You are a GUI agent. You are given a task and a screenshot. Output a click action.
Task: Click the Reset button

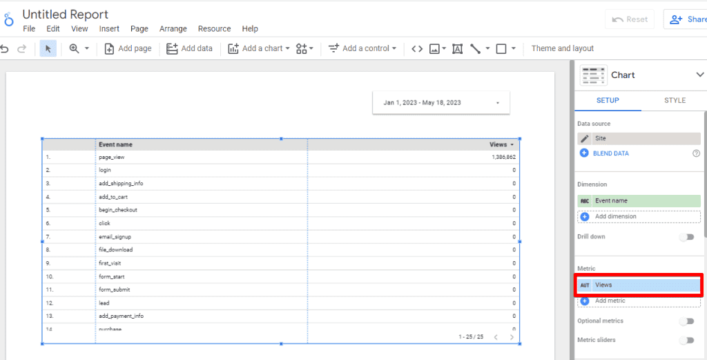coord(630,19)
